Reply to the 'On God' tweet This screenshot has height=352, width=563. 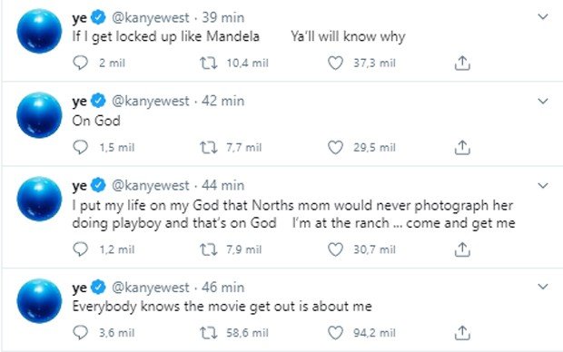pos(80,147)
